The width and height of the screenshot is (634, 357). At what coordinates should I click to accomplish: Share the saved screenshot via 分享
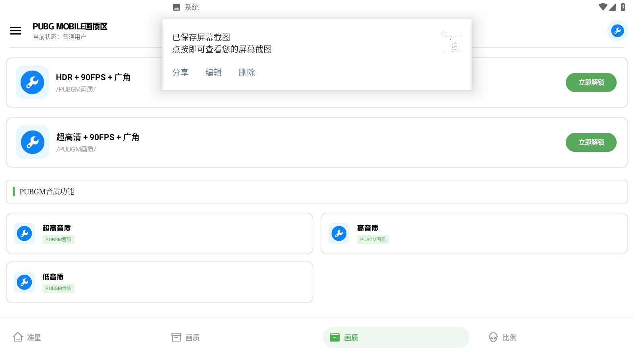tap(180, 72)
